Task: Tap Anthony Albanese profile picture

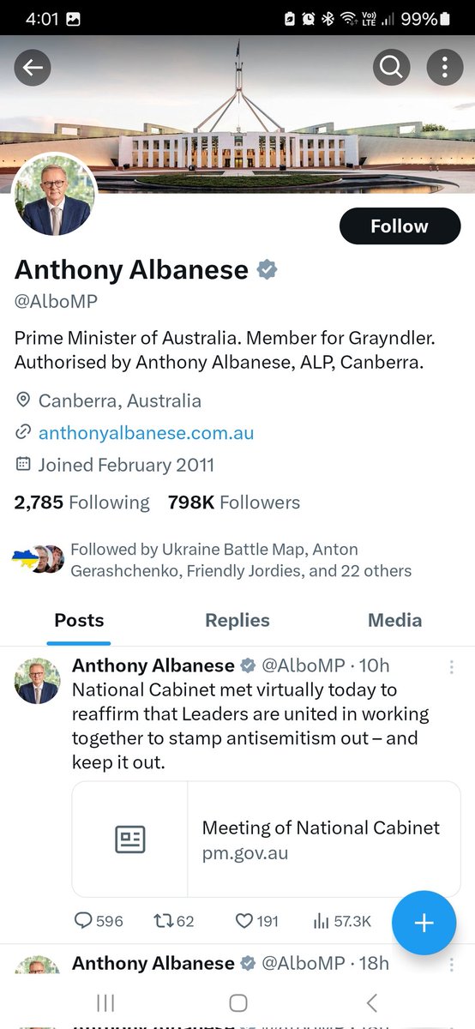Action: [x=55, y=195]
